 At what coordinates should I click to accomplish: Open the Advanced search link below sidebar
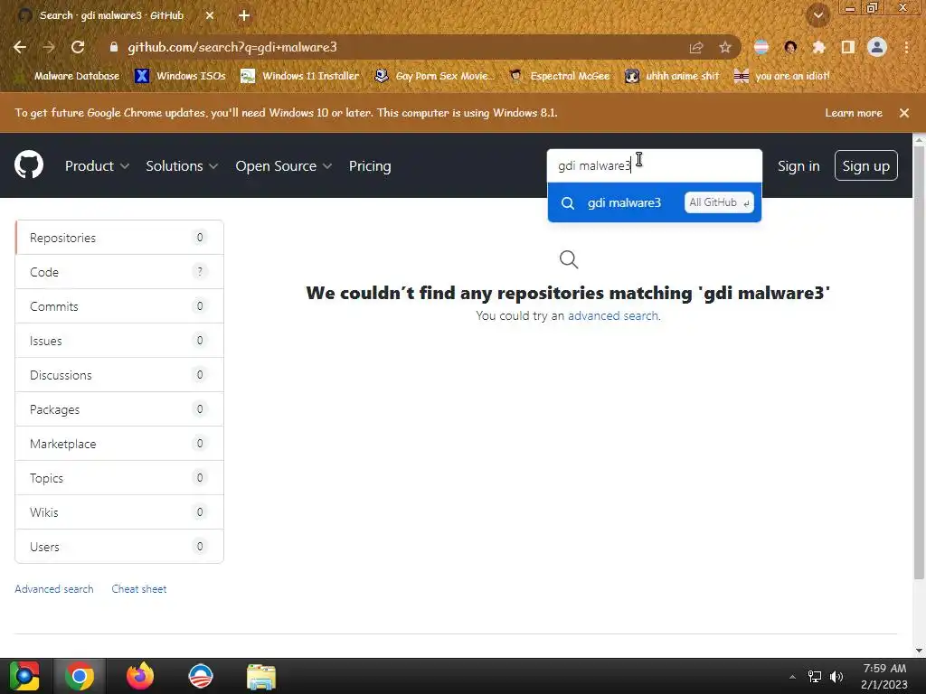(x=54, y=589)
